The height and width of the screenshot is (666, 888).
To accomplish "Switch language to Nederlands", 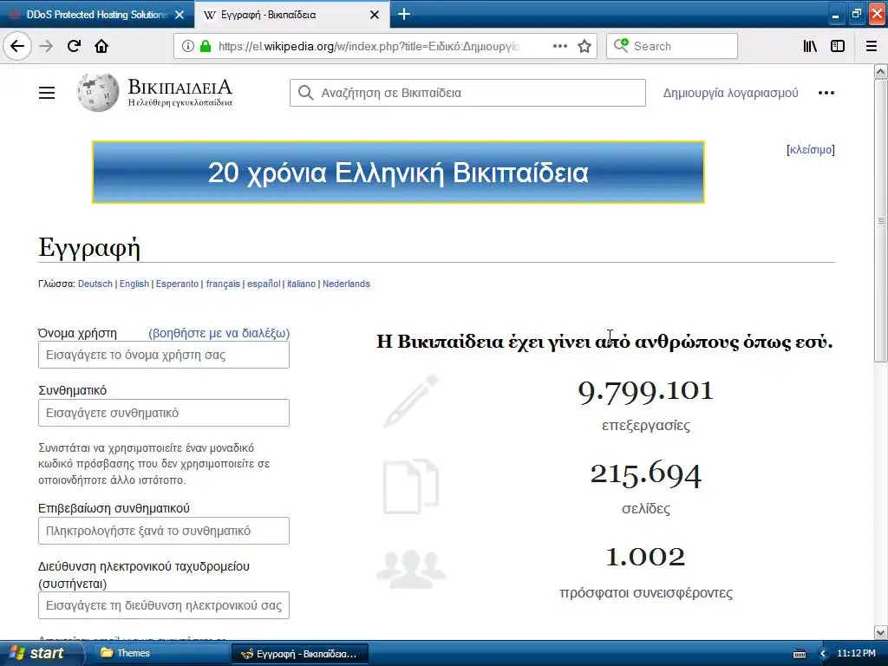I will (346, 284).
